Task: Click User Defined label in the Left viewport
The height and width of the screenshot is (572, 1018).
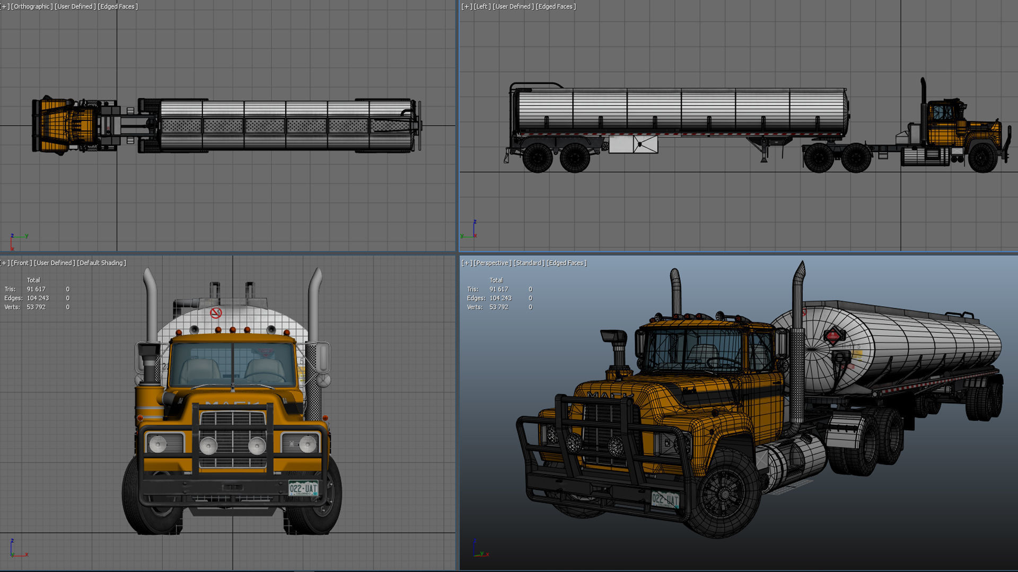Action: [513, 6]
